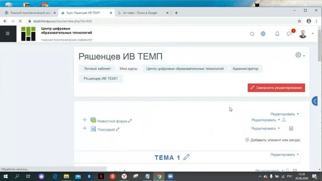Click Добавить элемент или ресурс

273,140
